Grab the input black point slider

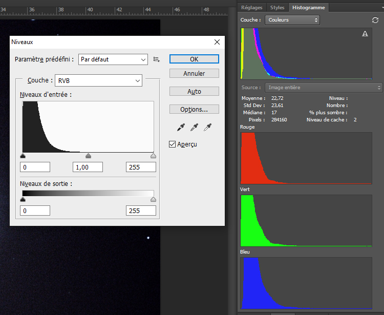pos(23,156)
